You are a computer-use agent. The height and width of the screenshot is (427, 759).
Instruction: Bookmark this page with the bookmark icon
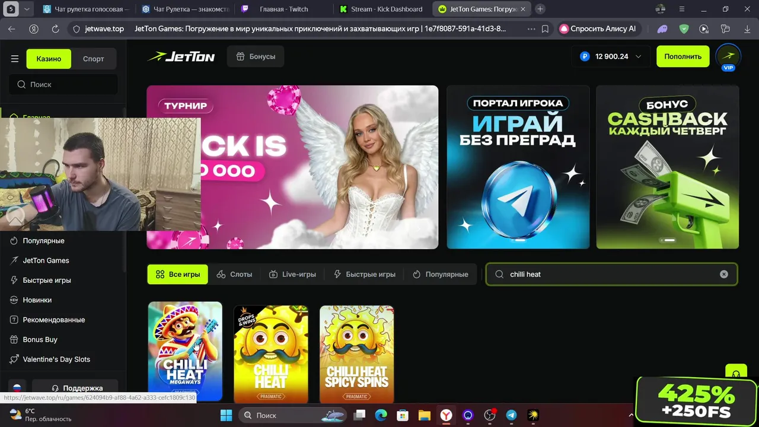(x=545, y=28)
